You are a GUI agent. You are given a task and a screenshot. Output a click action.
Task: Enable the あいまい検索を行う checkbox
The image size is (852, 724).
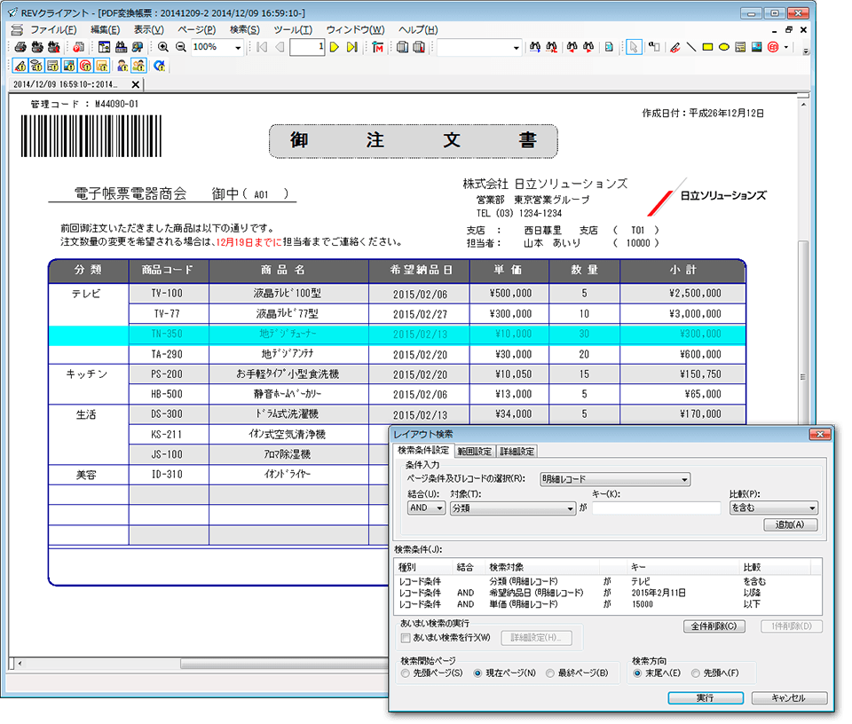(x=406, y=638)
